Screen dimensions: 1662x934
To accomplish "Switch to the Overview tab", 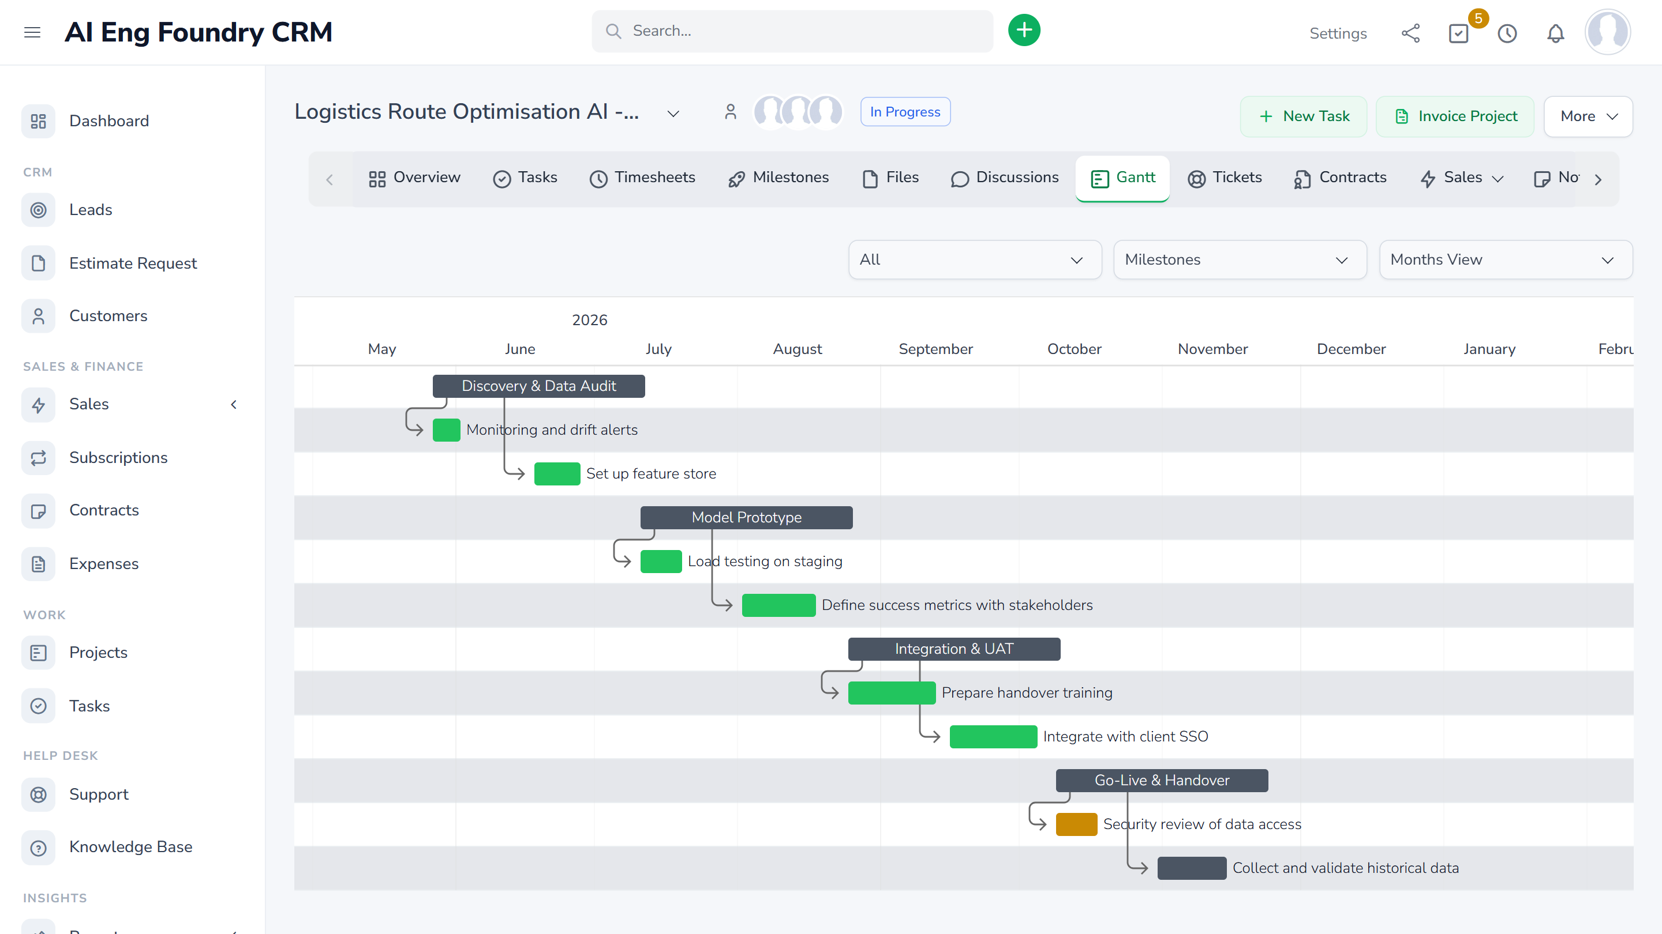I will pyautogui.click(x=414, y=178).
